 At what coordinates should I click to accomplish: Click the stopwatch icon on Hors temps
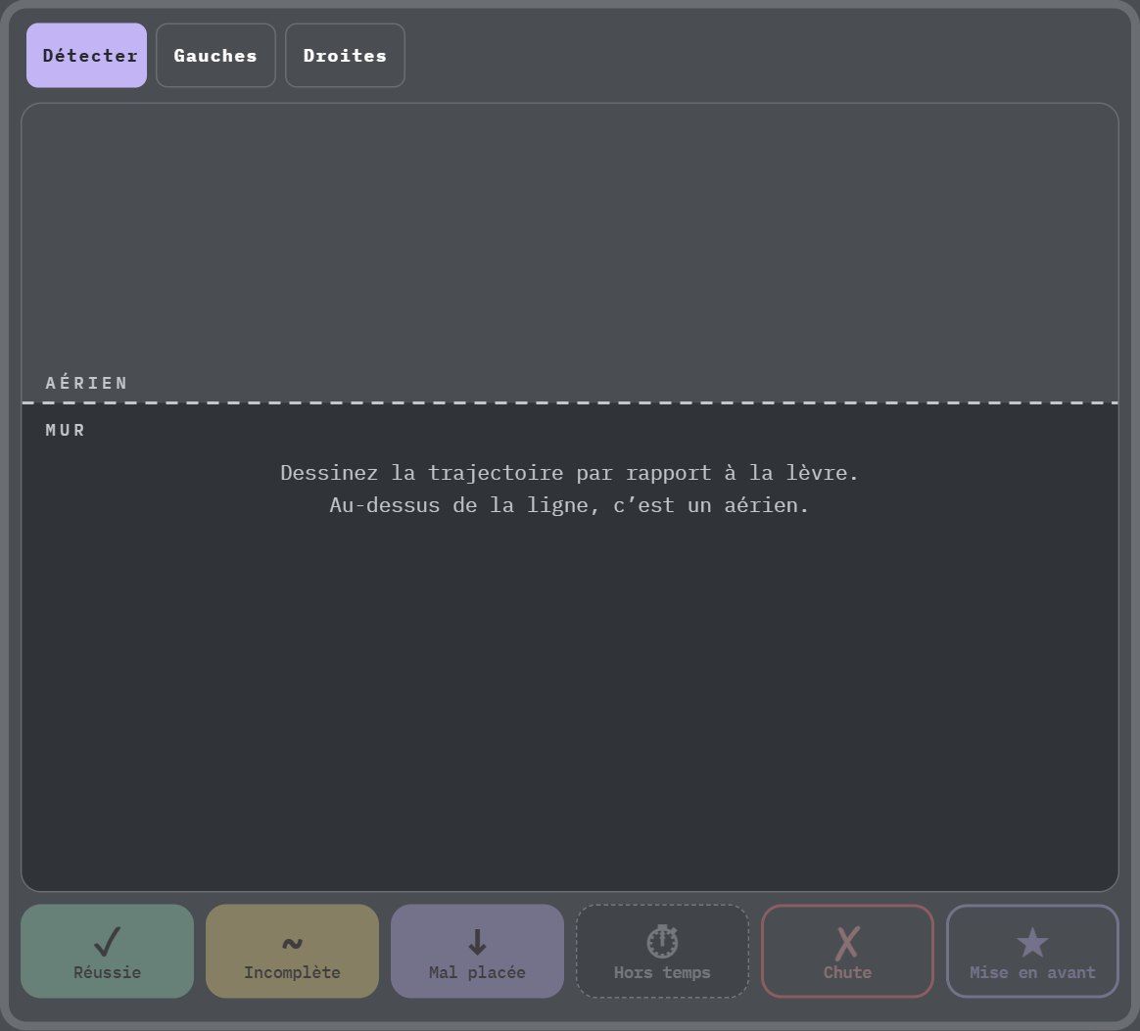[662, 942]
